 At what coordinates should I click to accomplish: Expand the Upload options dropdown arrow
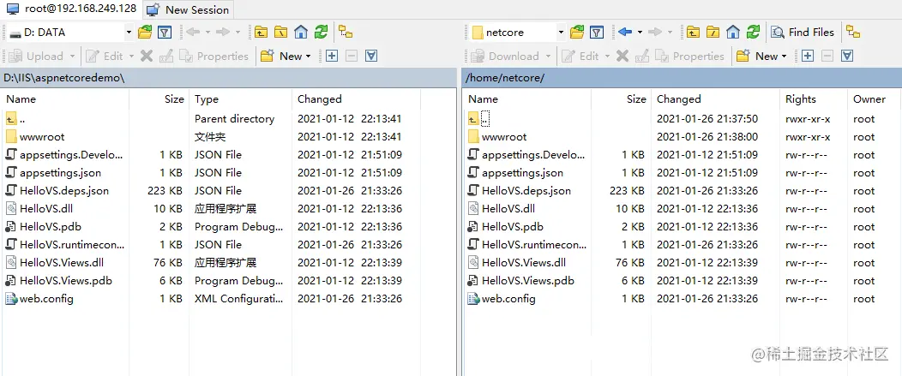click(x=73, y=57)
